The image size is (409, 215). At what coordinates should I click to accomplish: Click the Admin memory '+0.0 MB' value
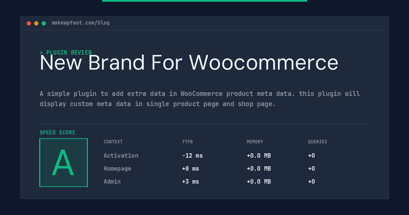259,182
